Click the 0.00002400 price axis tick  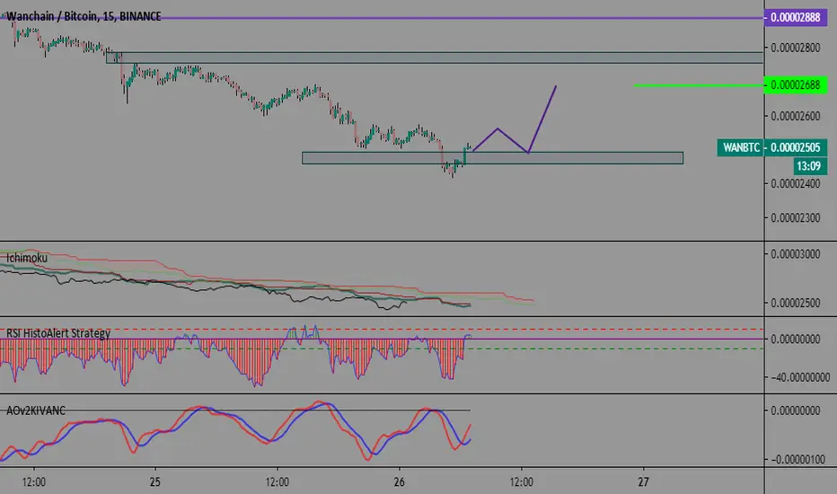(x=796, y=184)
